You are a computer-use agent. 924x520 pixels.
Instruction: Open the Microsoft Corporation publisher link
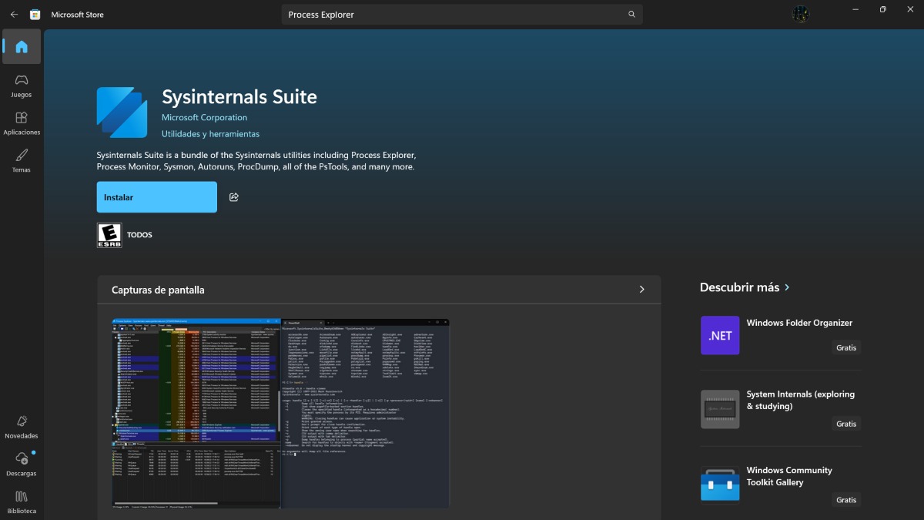tap(204, 117)
